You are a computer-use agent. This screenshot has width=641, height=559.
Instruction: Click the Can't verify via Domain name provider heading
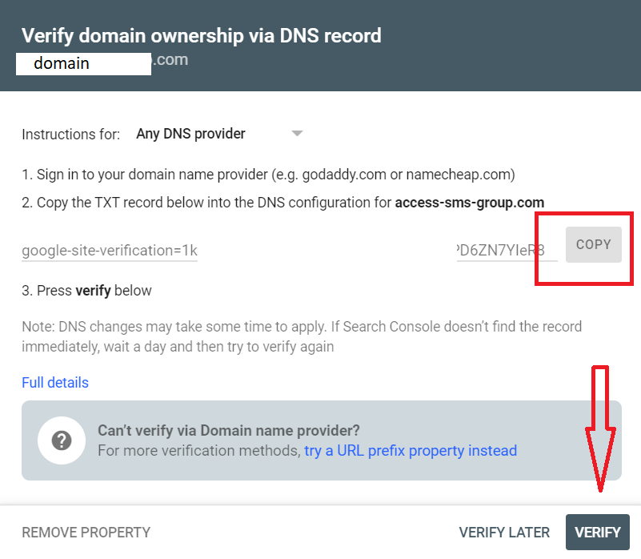[x=229, y=431]
